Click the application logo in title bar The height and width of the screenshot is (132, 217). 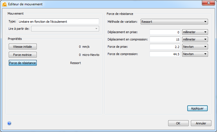click(x=4, y=4)
